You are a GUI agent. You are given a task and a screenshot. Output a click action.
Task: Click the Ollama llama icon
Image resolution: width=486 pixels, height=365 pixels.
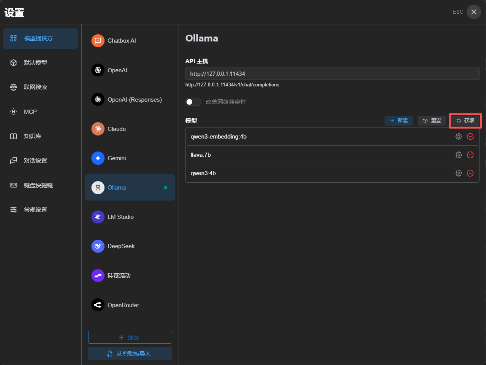pos(98,187)
